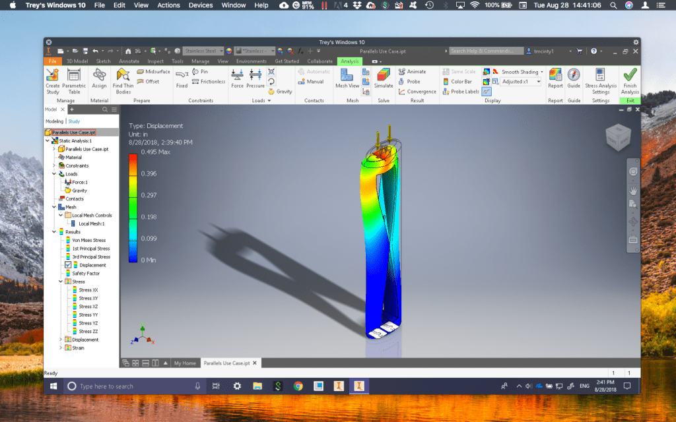676x422 pixels.
Task: Add a Force load
Action: point(237,78)
